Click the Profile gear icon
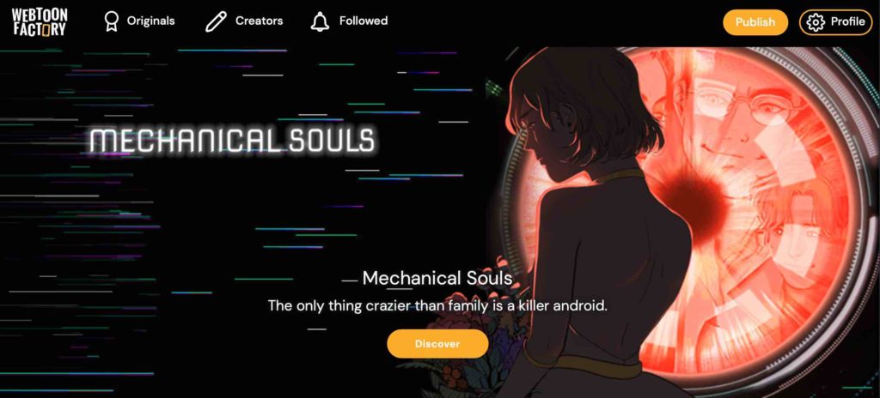This screenshot has height=398, width=880. (815, 21)
